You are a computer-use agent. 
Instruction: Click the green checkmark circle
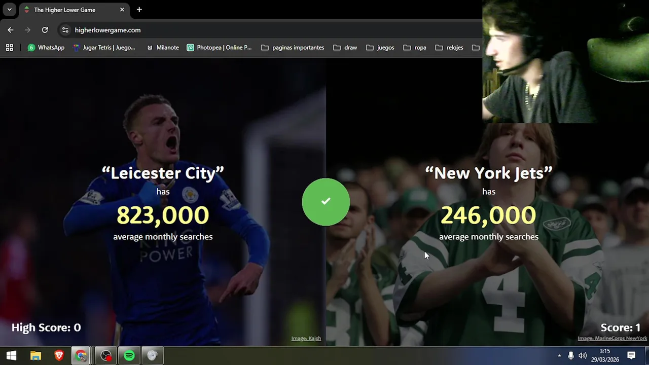point(326,202)
